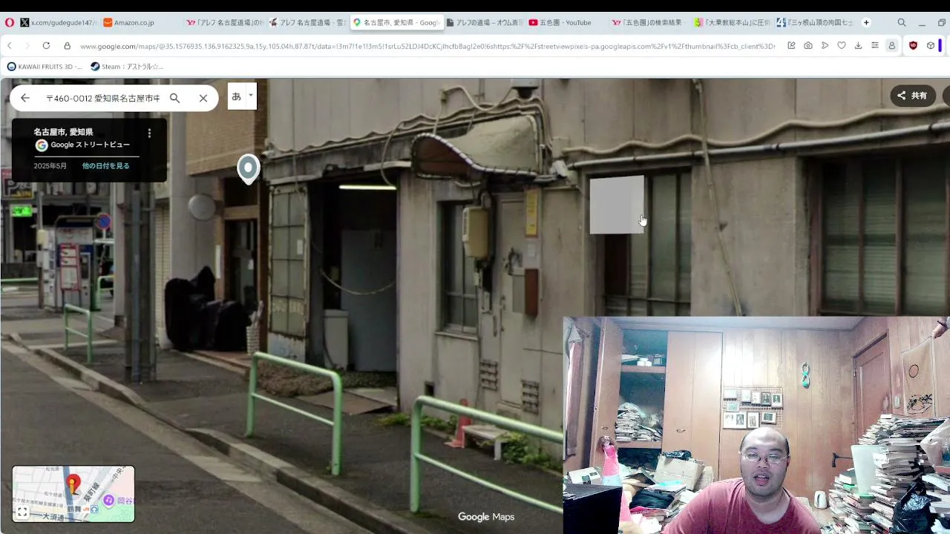
Task: Click the Maps back arrow
Action: pyautogui.click(x=25, y=98)
